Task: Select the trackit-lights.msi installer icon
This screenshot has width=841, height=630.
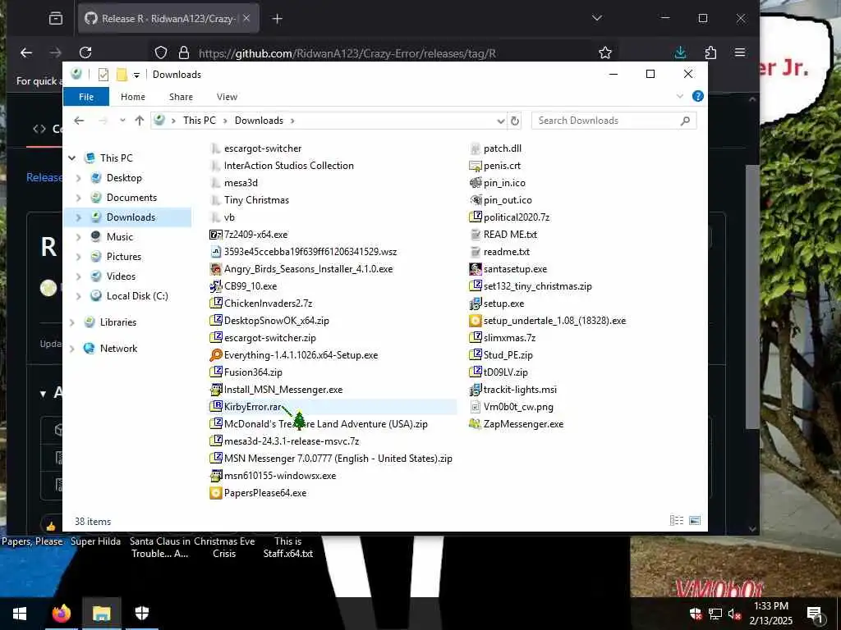Action: pyautogui.click(x=476, y=390)
